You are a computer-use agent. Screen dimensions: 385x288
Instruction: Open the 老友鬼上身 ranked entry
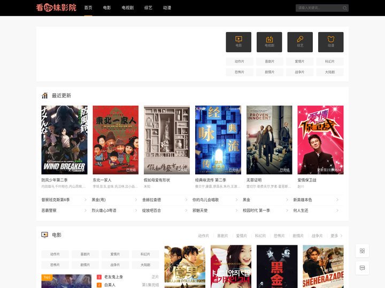pos(113,277)
